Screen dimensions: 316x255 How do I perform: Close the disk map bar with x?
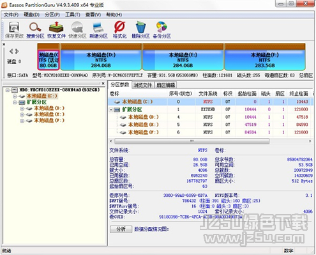tap(4, 44)
